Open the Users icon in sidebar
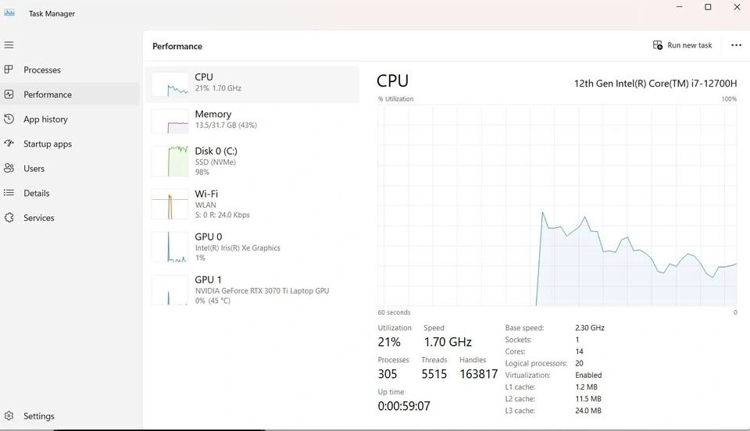The image size is (750, 431). pos(9,169)
